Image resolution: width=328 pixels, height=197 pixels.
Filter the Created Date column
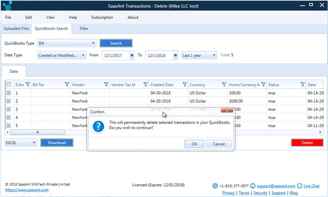coord(185,85)
